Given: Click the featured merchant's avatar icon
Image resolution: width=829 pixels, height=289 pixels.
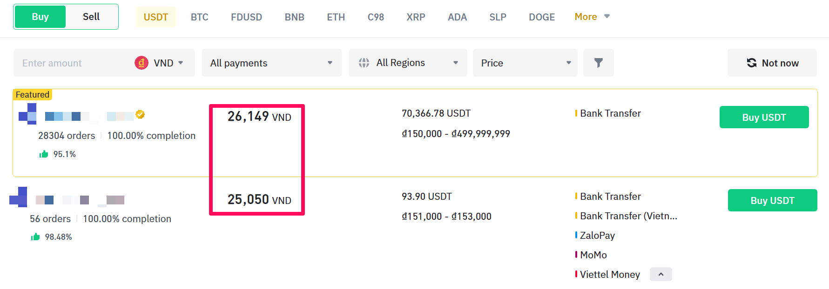Looking at the screenshot, I should click(x=27, y=114).
